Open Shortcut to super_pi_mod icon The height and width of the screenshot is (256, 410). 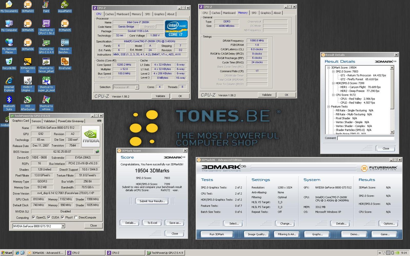[x=46, y=84]
